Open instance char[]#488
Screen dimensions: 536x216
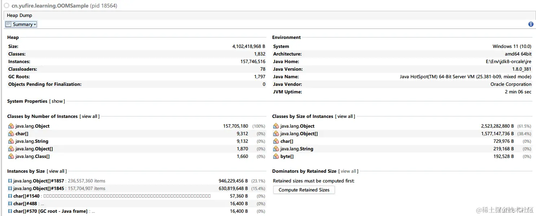pos(25,204)
